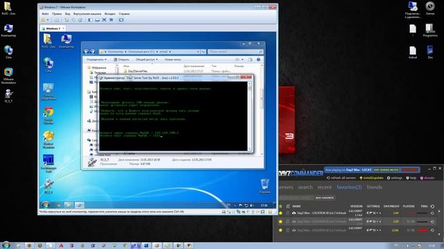Switch to favorites tab in DayZ Commander
Image resolution: width=444 pixels, height=249 pixels.
(349, 187)
